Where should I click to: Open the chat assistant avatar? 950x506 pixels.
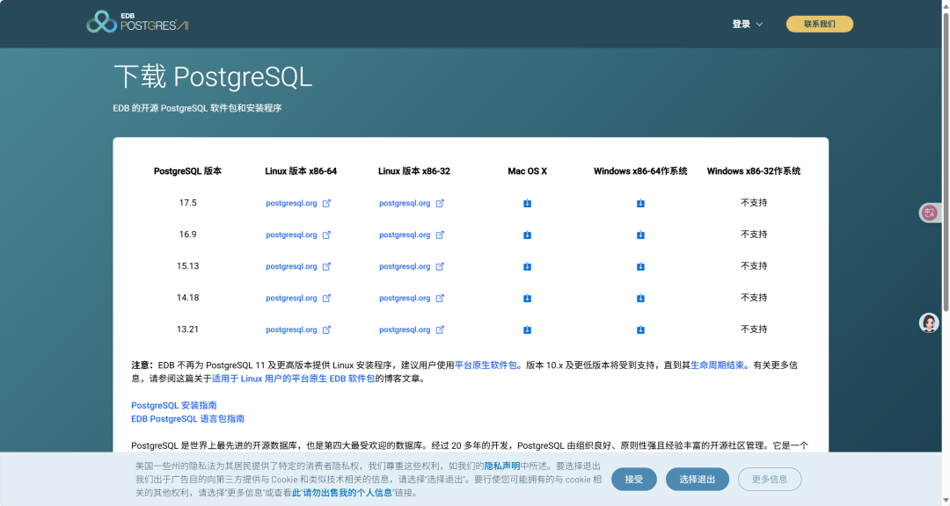pos(929,322)
